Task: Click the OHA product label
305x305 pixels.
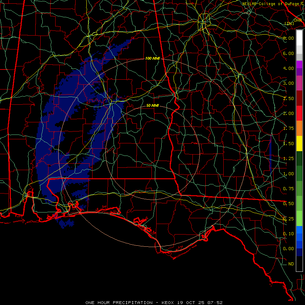Action: [298, 20]
